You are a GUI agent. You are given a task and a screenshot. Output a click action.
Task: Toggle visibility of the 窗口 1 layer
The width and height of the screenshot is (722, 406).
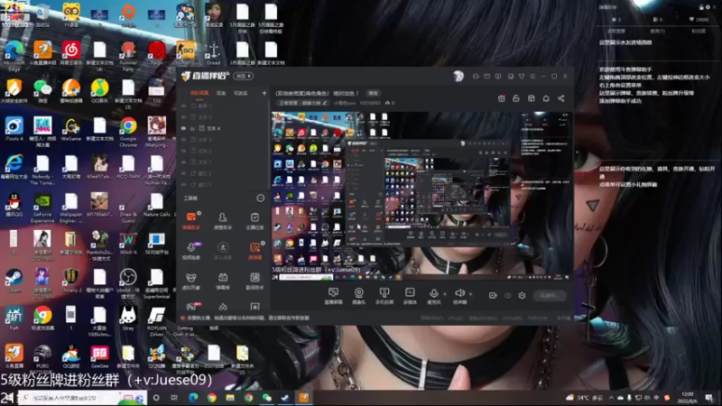pyautogui.click(x=184, y=185)
